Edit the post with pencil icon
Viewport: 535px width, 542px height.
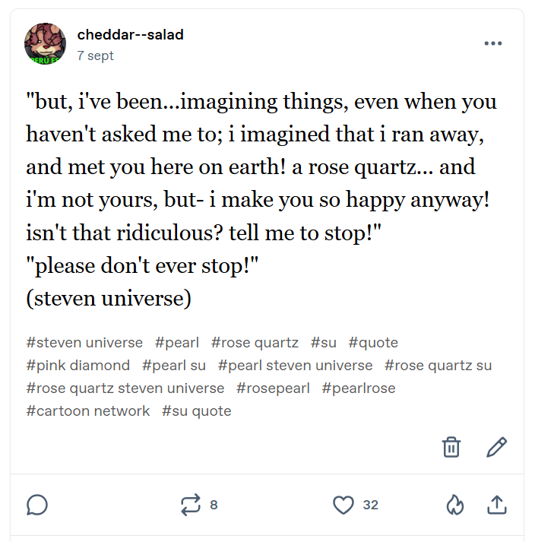[496, 447]
